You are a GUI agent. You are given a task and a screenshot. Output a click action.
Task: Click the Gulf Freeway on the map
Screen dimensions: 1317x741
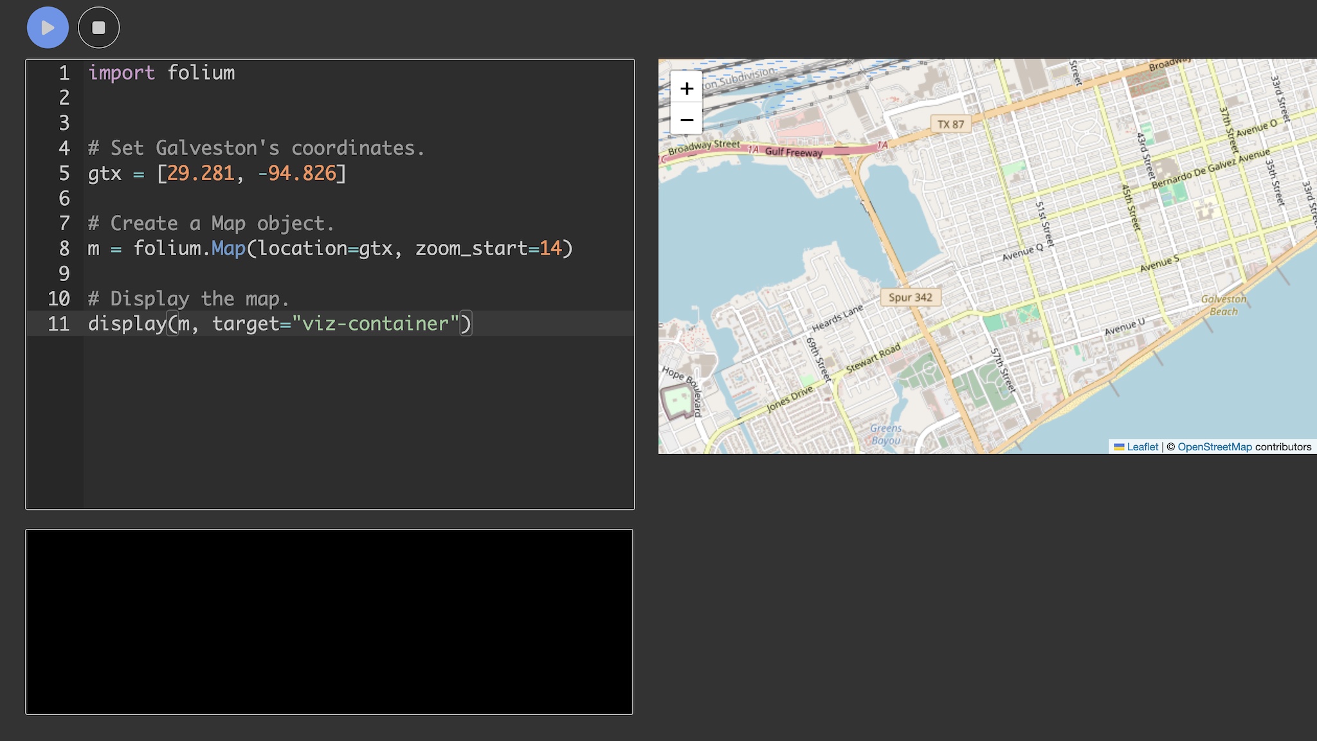click(794, 151)
